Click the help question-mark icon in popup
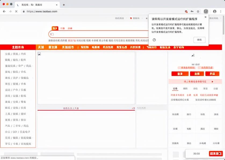Viewport: 225px width, 160px height. (154, 40)
